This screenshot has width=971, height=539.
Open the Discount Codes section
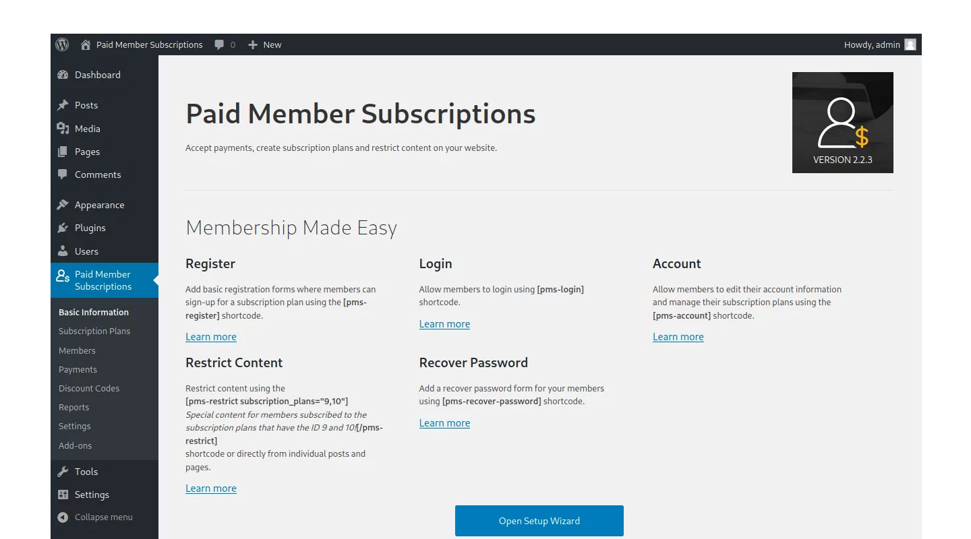tap(89, 388)
